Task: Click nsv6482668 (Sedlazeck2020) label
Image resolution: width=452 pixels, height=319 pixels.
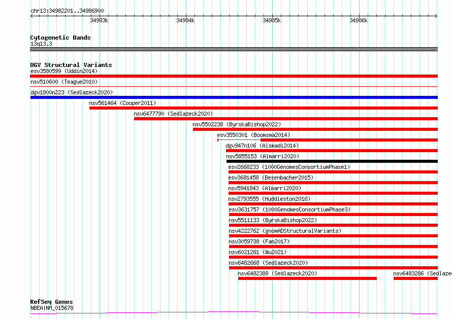Action: 268,263
